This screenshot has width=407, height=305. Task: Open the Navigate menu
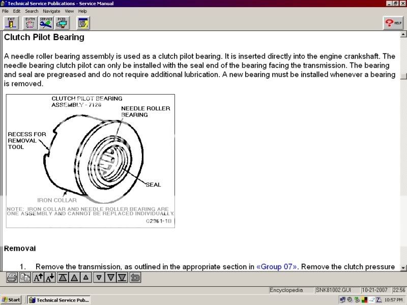coord(51,11)
